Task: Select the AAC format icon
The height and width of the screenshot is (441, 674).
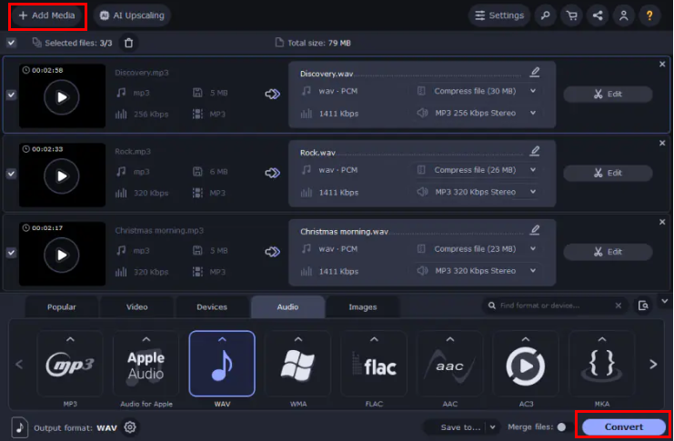Action: 450,364
